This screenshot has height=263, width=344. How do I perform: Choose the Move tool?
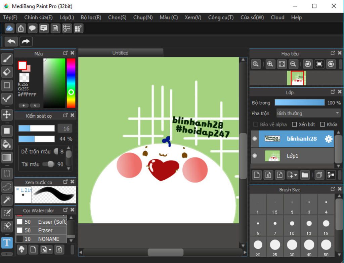[7, 114]
